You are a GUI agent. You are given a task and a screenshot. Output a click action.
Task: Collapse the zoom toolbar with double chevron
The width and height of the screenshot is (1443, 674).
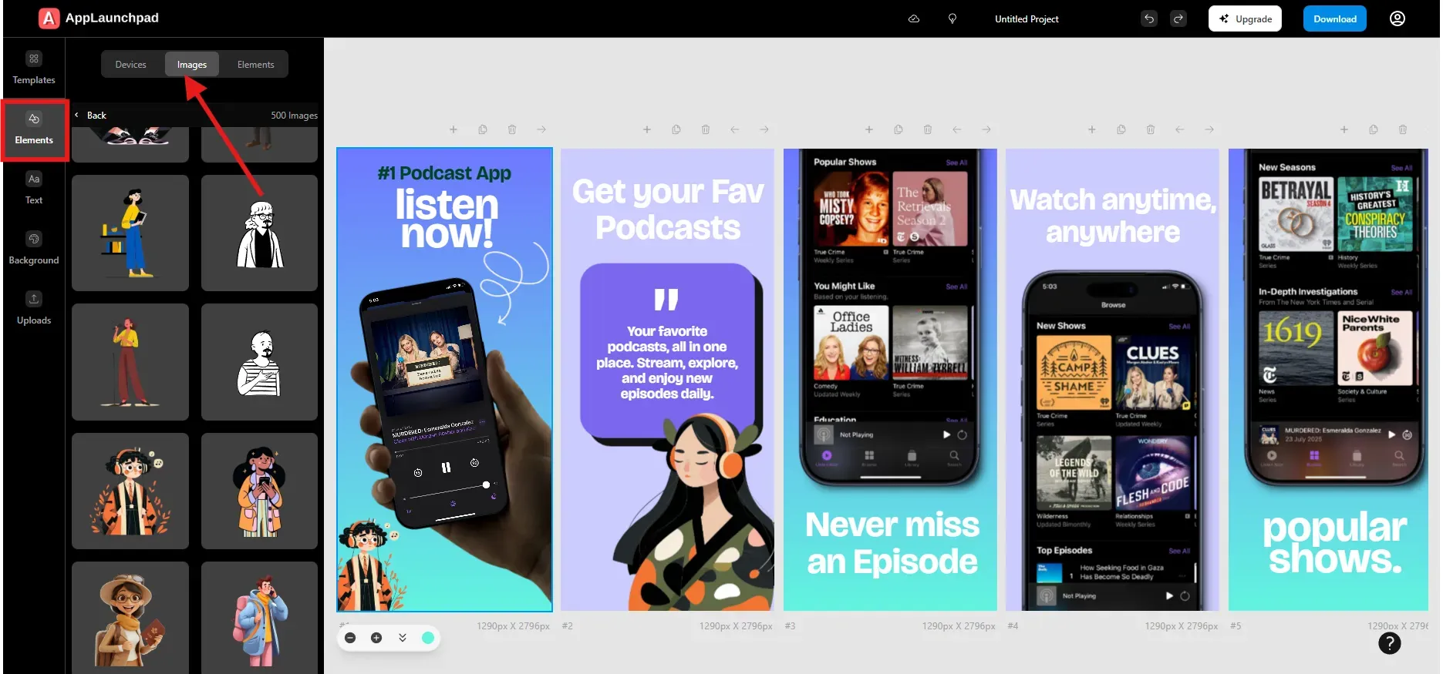tap(403, 638)
